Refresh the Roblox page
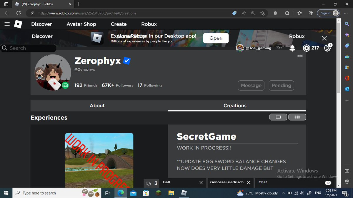Screen dimensions: 353x198 tap(19, 13)
